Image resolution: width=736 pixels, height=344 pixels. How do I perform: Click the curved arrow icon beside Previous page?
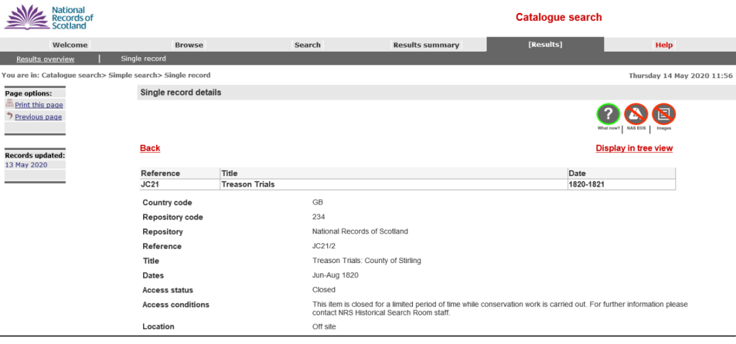point(10,116)
